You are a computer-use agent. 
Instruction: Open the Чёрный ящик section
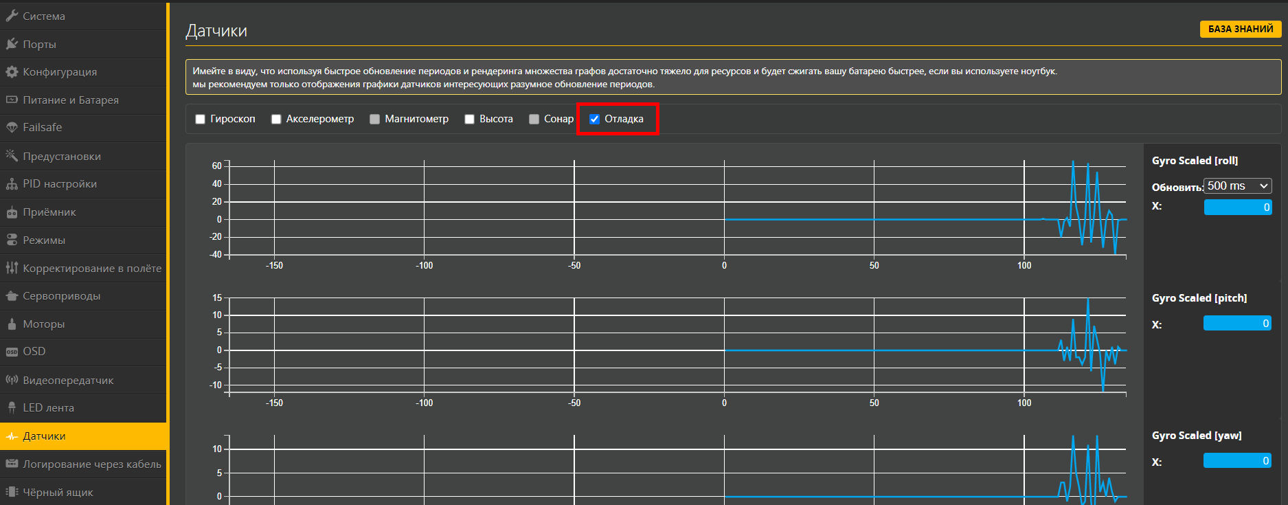tap(83, 492)
